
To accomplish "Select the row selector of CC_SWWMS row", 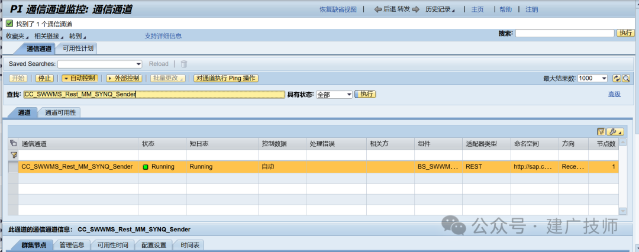I will (13, 167).
